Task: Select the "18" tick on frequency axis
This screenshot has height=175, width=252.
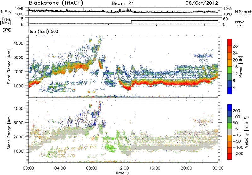Action: [21, 19]
